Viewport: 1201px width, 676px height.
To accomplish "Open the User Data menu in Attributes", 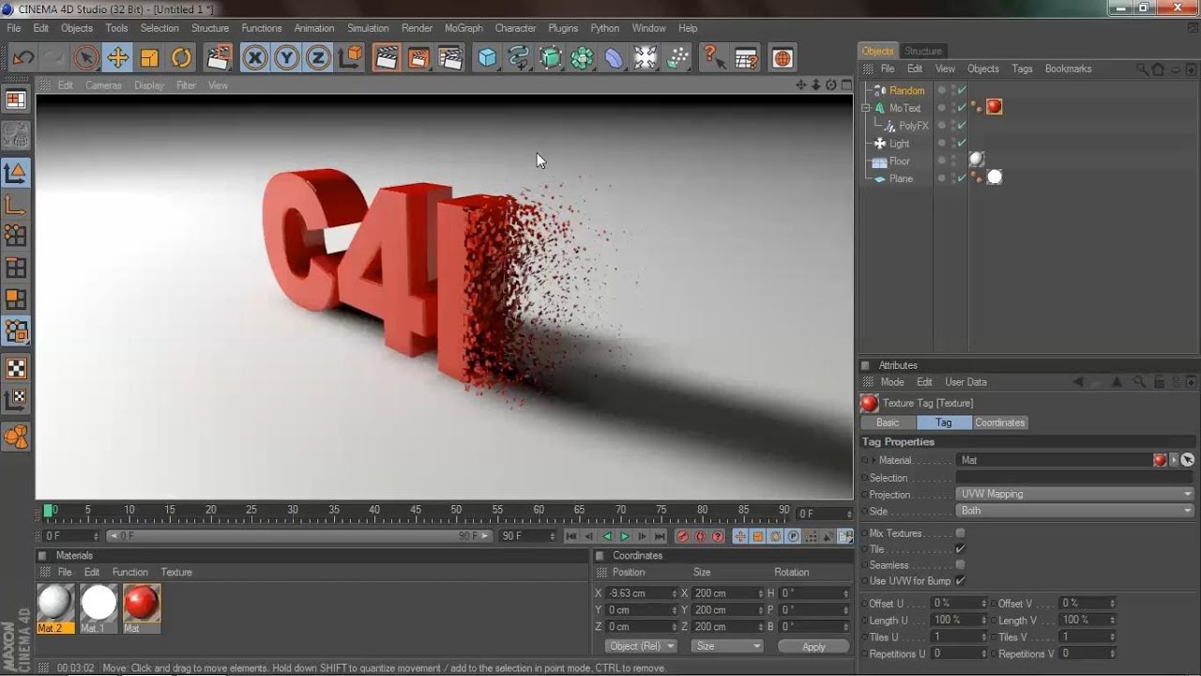I will (965, 382).
